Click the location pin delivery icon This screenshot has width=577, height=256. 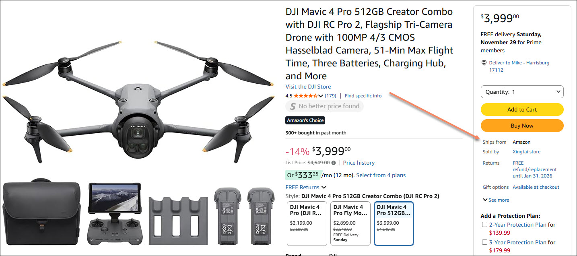coord(484,63)
